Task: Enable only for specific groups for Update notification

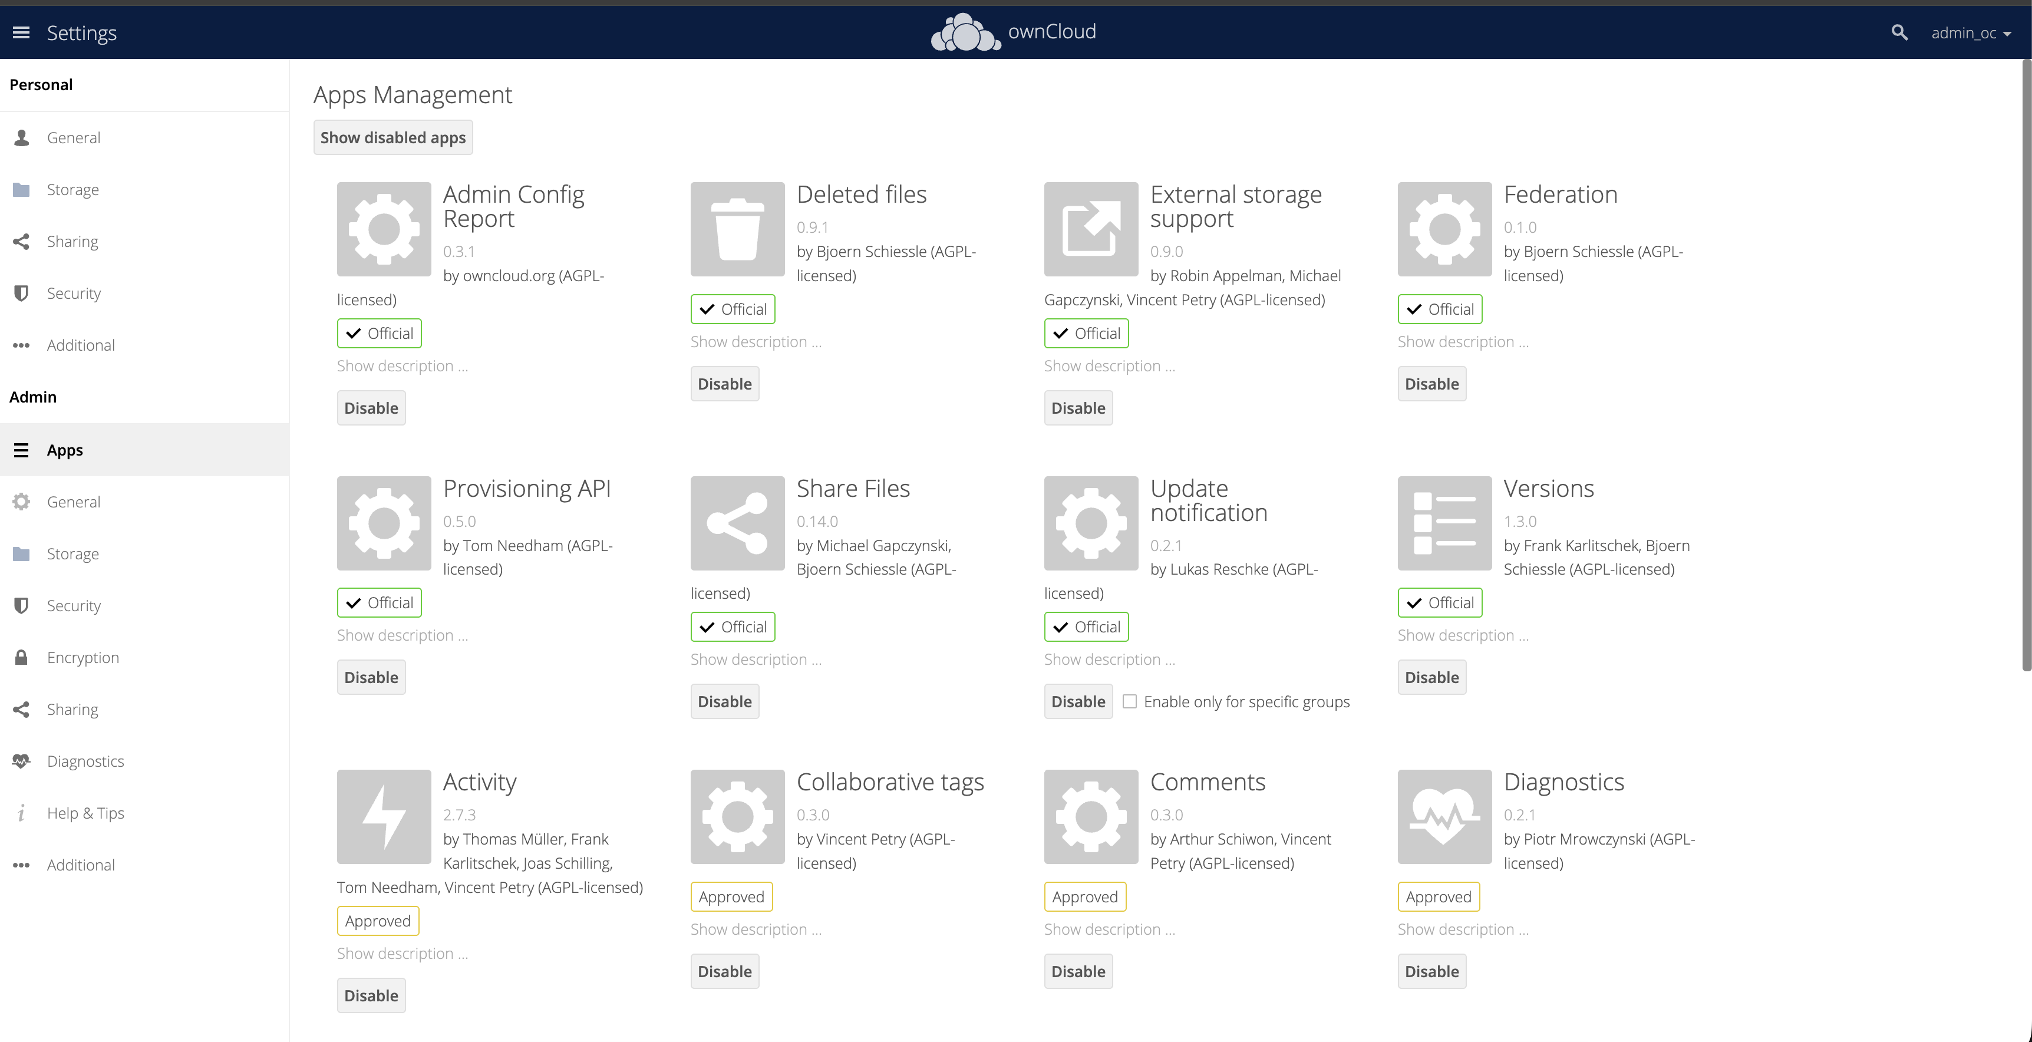Action: point(1130,701)
